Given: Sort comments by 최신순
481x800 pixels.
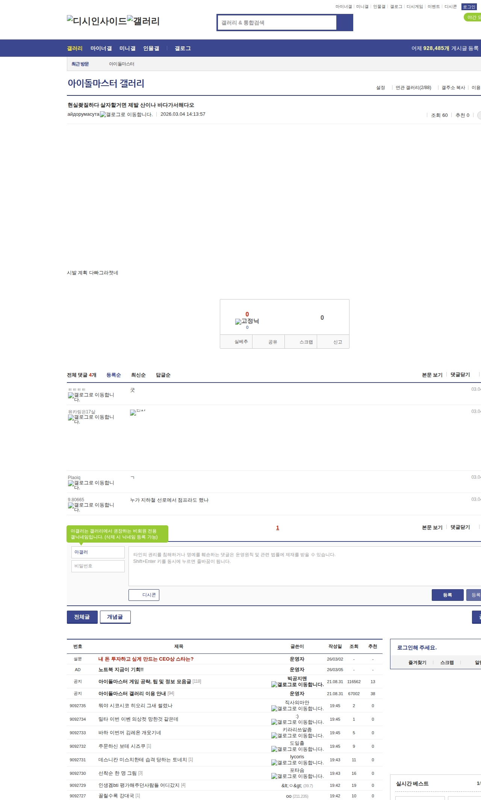Looking at the screenshot, I should 138,375.
